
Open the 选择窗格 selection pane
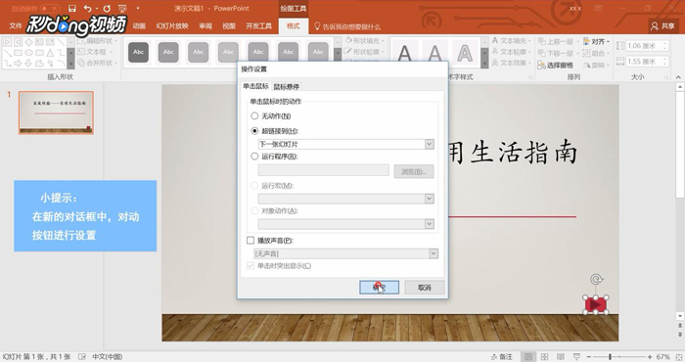point(556,65)
